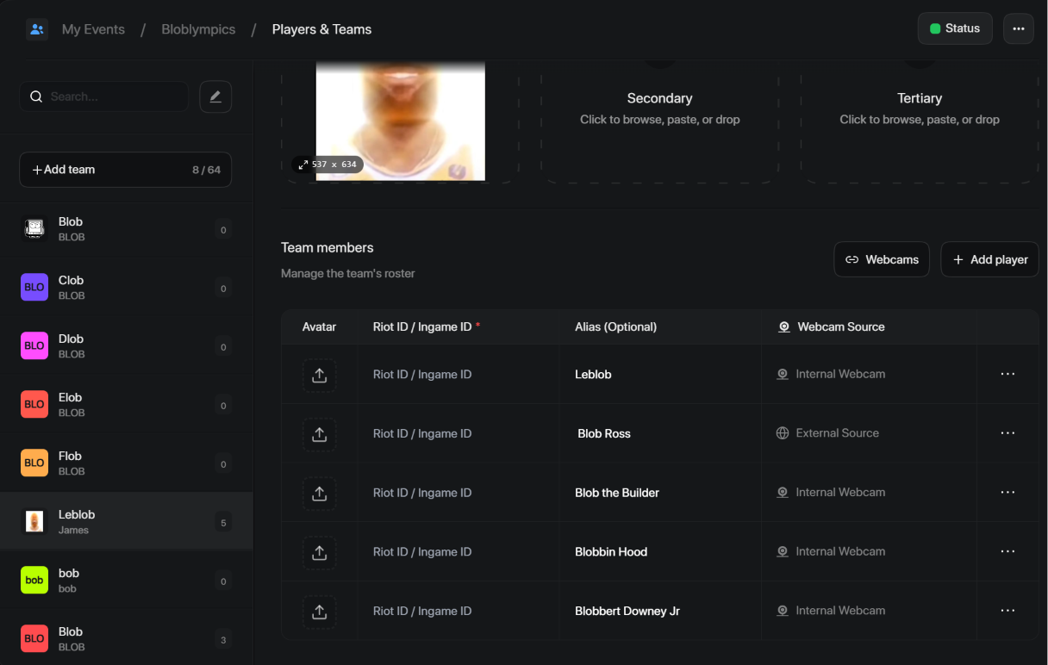Edit the Blobbert Downey Jr alias field
Viewport: 1048px width, 665px height.
tap(660, 612)
